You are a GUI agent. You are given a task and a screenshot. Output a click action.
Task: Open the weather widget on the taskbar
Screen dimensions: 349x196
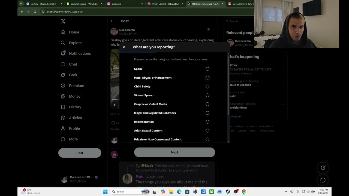(x=31, y=192)
